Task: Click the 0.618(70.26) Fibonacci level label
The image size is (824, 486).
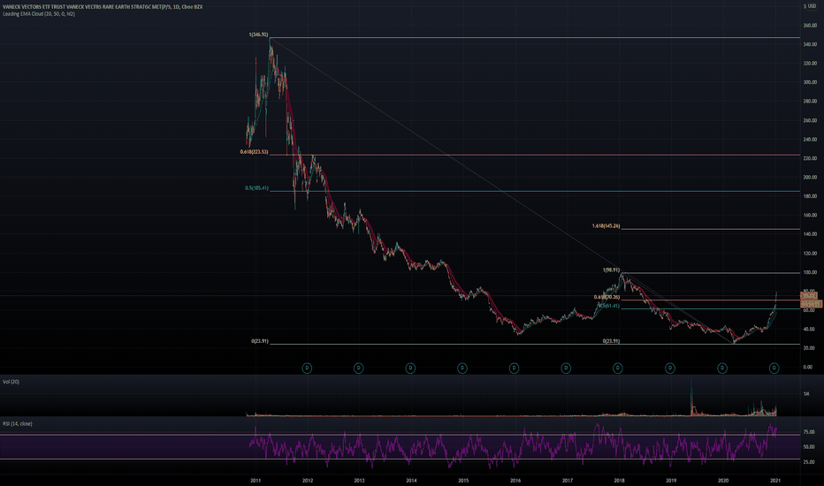Action: tap(607, 297)
